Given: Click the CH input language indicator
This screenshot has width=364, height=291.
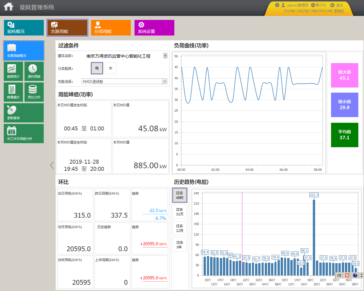Looking at the screenshot, I should click(339, 275).
